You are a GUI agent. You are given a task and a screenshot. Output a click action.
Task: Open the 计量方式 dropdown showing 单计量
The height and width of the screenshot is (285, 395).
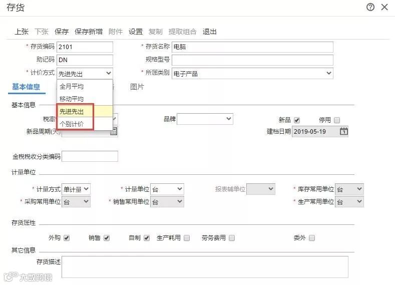tap(76, 189)
